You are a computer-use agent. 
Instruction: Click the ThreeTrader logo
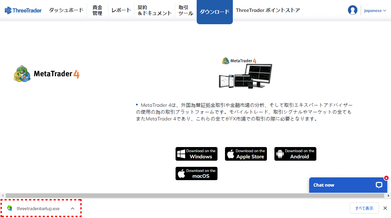[23, 11]
